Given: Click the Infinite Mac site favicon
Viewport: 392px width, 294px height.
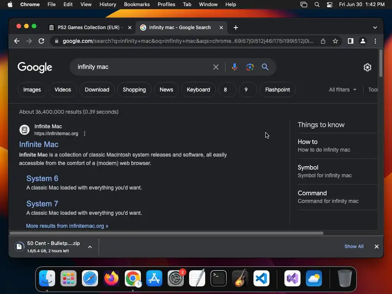Looking at the screenshot, I should (24, 130).
